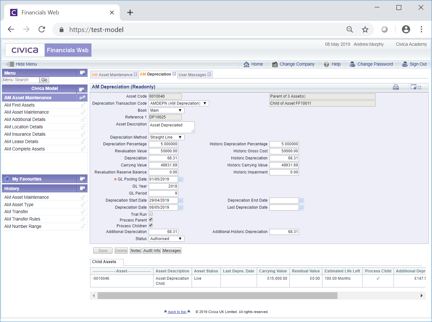The image size is (432, 322).
Task: Open AM Transfer from History
Action: pos(16,212)
